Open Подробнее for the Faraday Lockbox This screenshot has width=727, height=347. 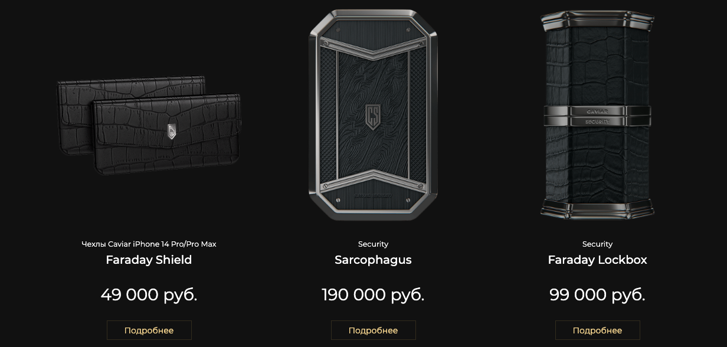[x=597, y=330]
